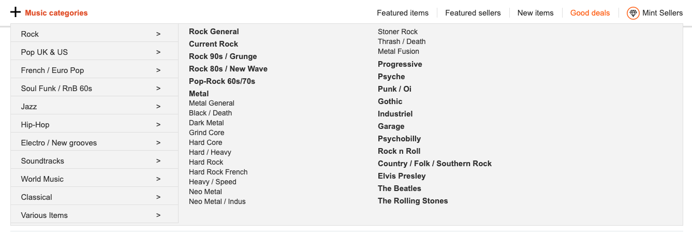Choose Rock 90s / Grunge subcategory
Image resolution: width=692 pixels, height=234 pixels.
(223, 56)
